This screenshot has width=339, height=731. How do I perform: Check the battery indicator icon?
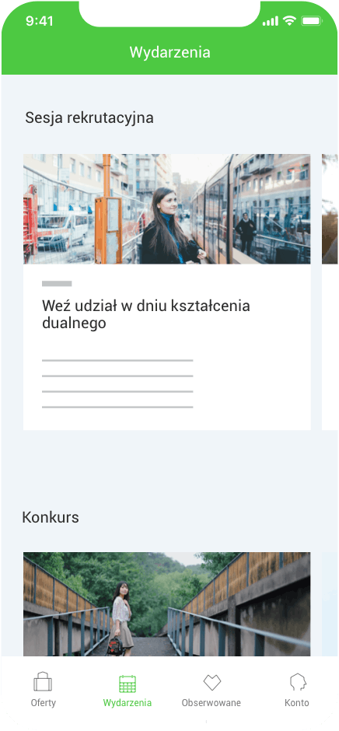312,21
